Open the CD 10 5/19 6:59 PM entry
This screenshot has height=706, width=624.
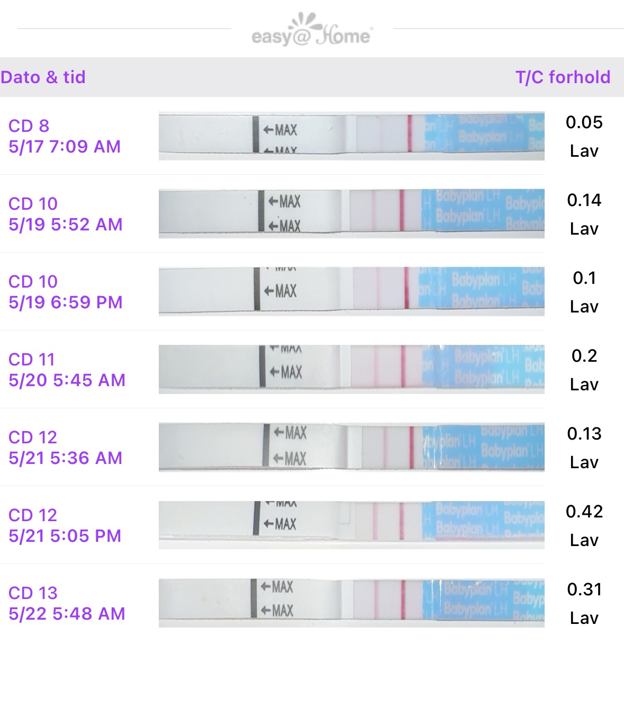coord(65,292)
